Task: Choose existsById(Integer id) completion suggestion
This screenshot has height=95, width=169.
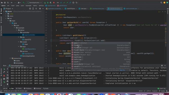Action: pos(101,64)
